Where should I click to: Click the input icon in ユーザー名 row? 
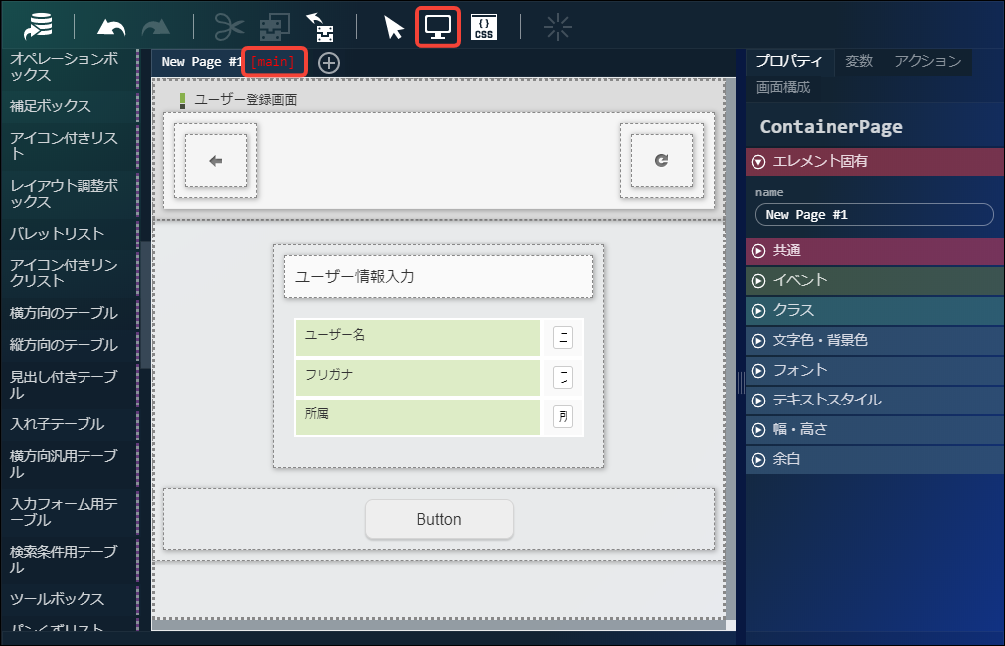tap(562, 337)
